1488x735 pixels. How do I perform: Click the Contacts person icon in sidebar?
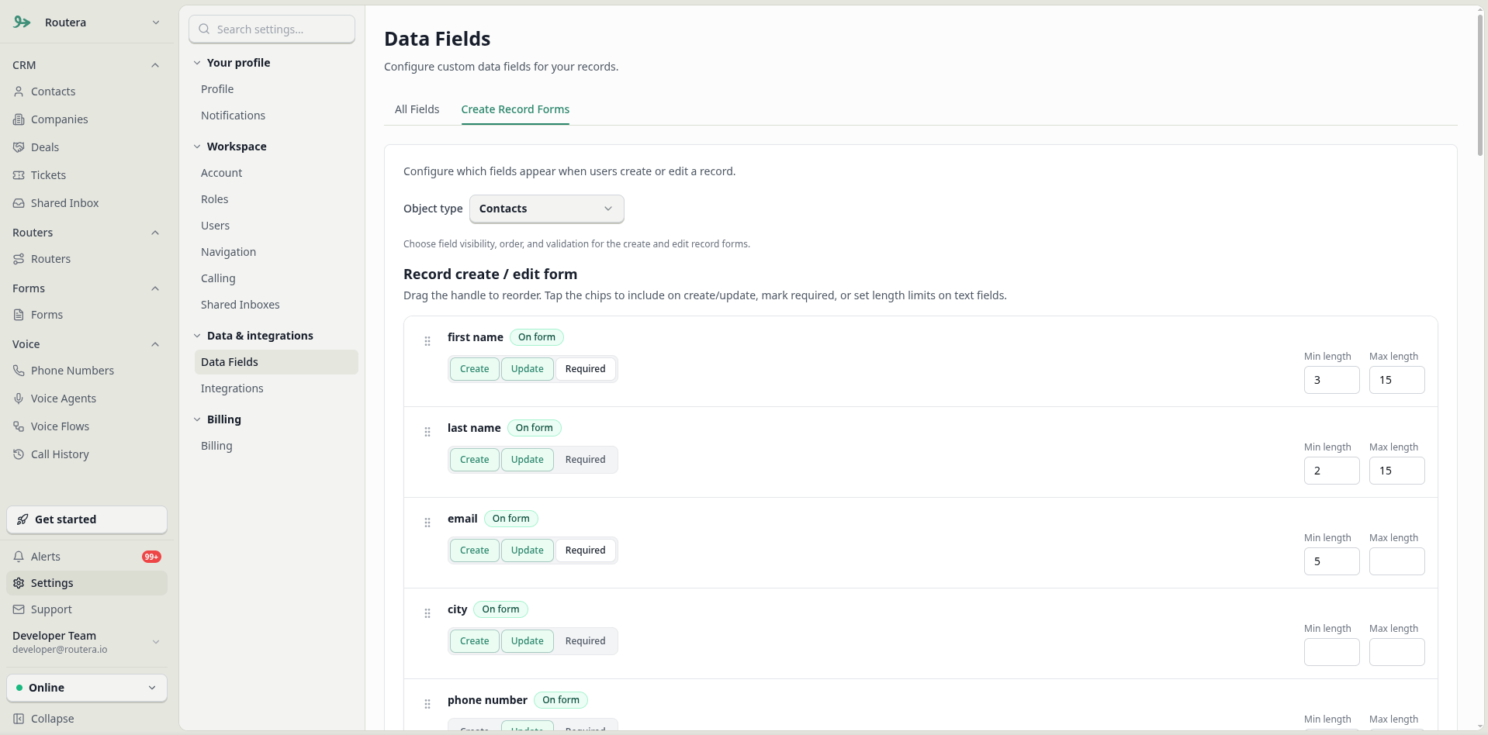19,91
